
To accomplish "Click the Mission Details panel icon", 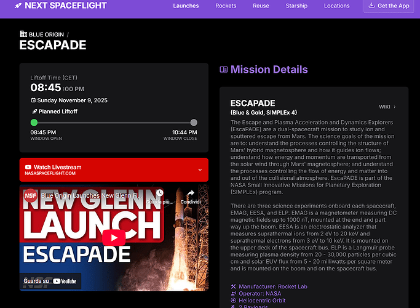I will pos(224,70).
